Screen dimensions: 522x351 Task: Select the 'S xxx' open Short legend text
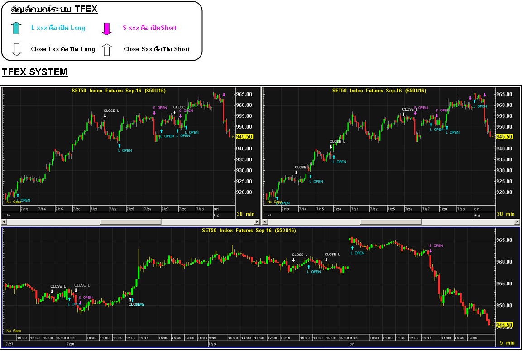[149, 28]
